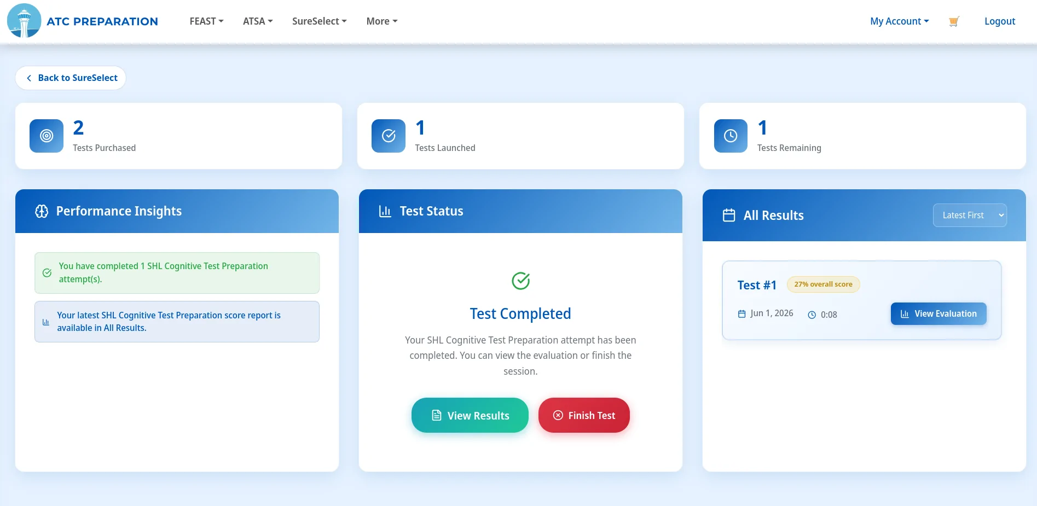The width and height of the screenshot is (1037, 506).
Task: Click the chart icon in the score report notice
Action: tap(46, 322)
